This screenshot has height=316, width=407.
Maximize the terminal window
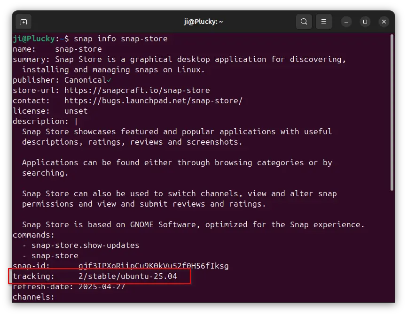point(365,22)
